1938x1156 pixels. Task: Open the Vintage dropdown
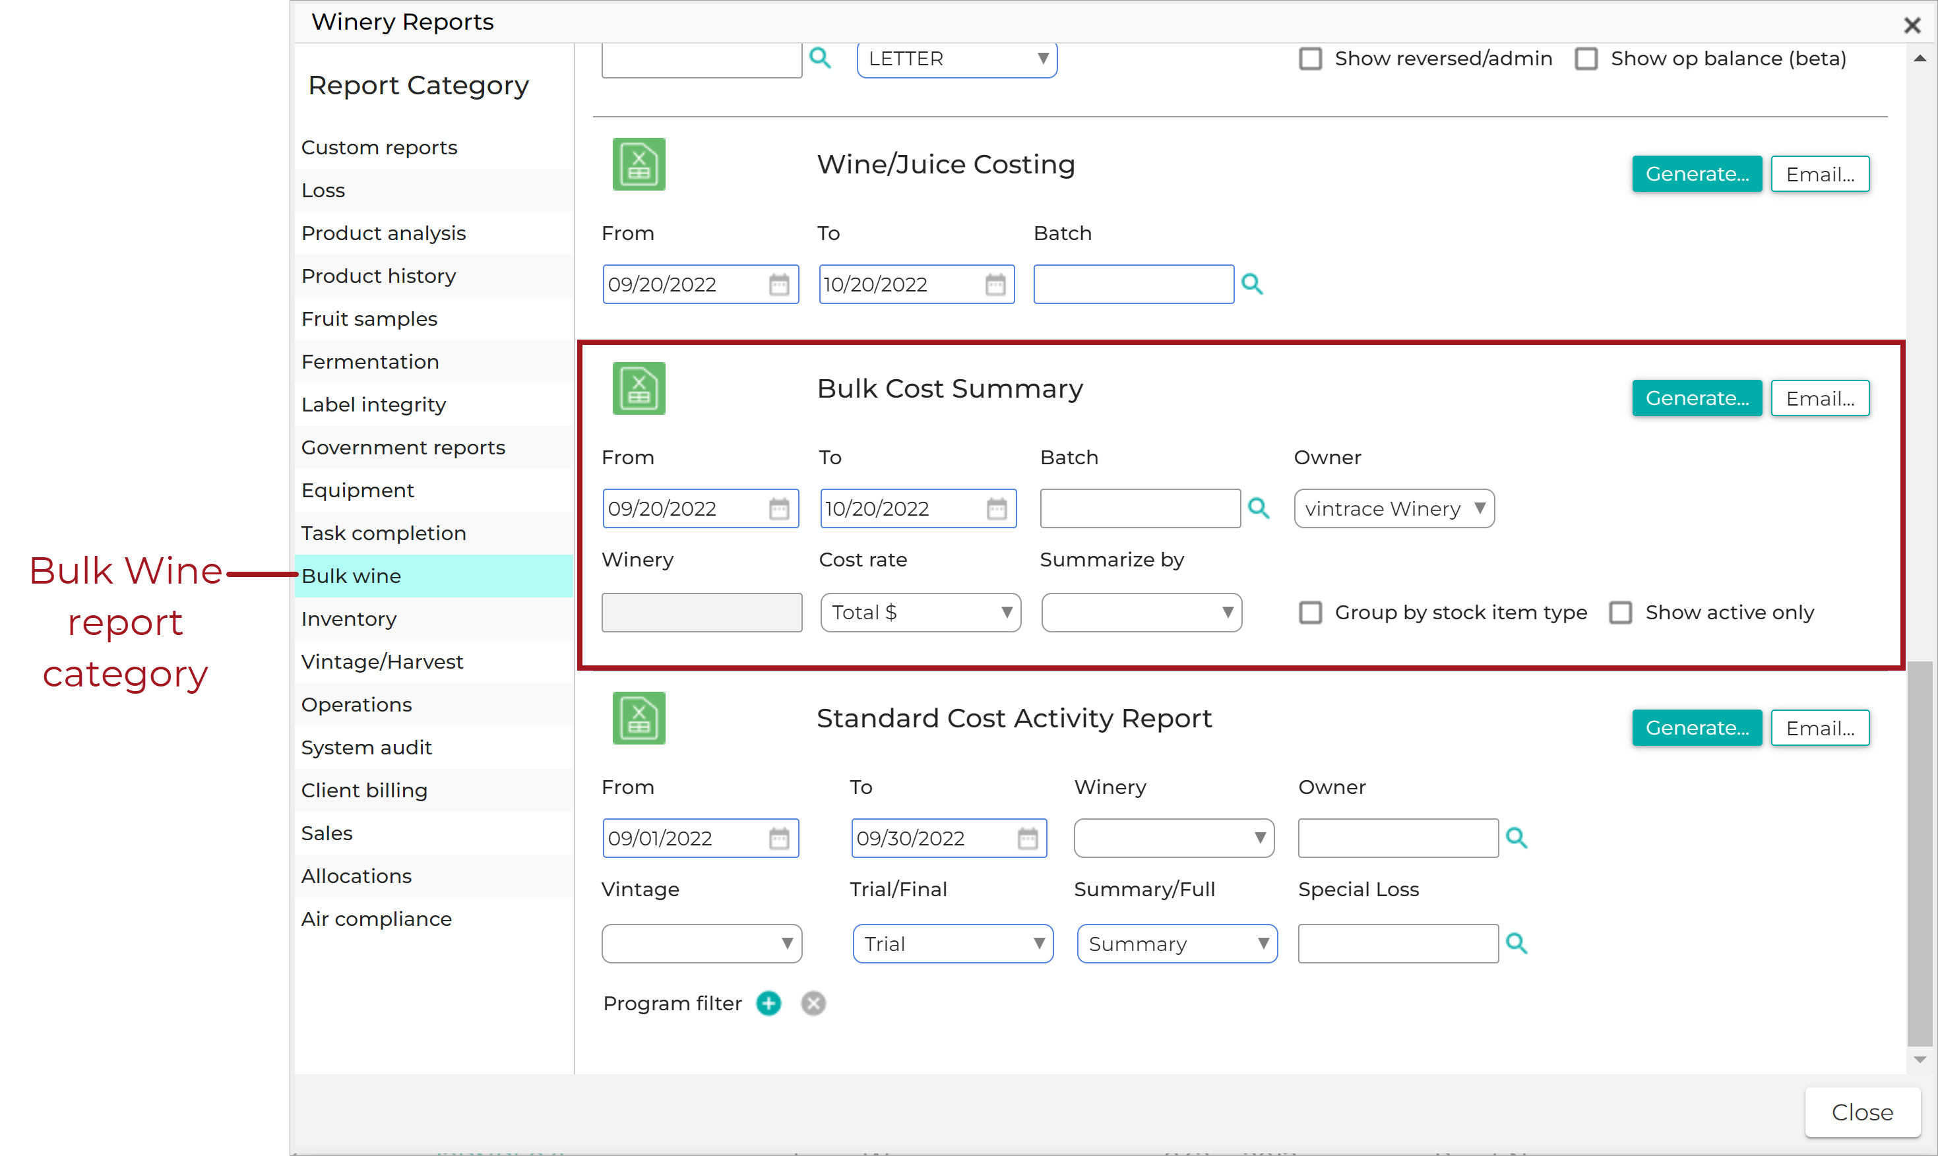click(701, 944)
